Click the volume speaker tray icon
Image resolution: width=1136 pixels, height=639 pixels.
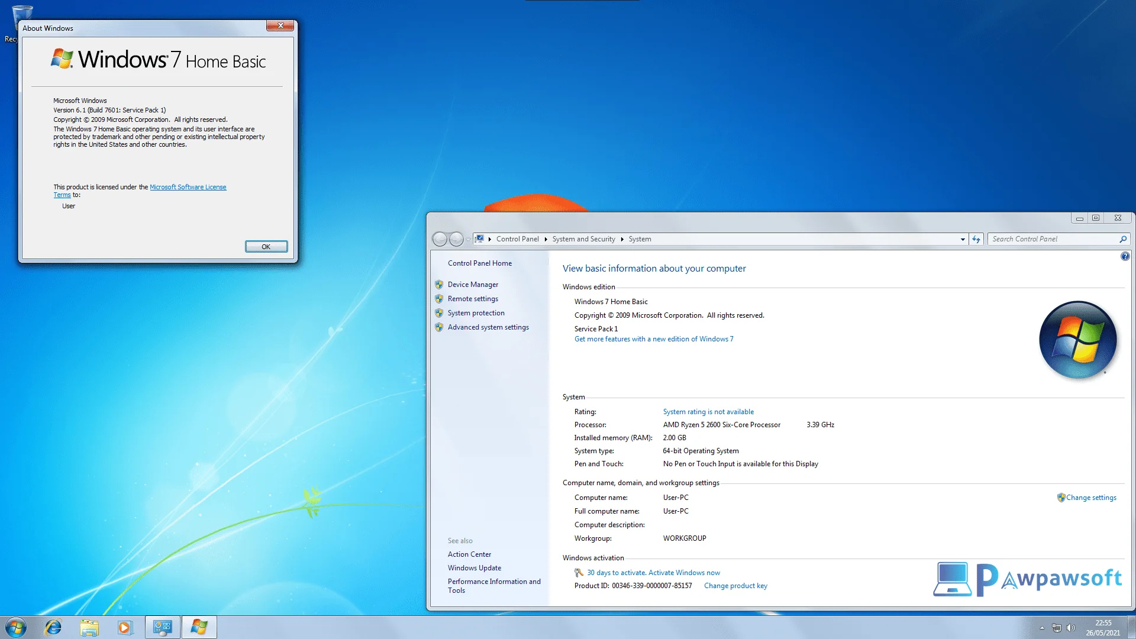pyautogui.click(x=1070, y=628)
